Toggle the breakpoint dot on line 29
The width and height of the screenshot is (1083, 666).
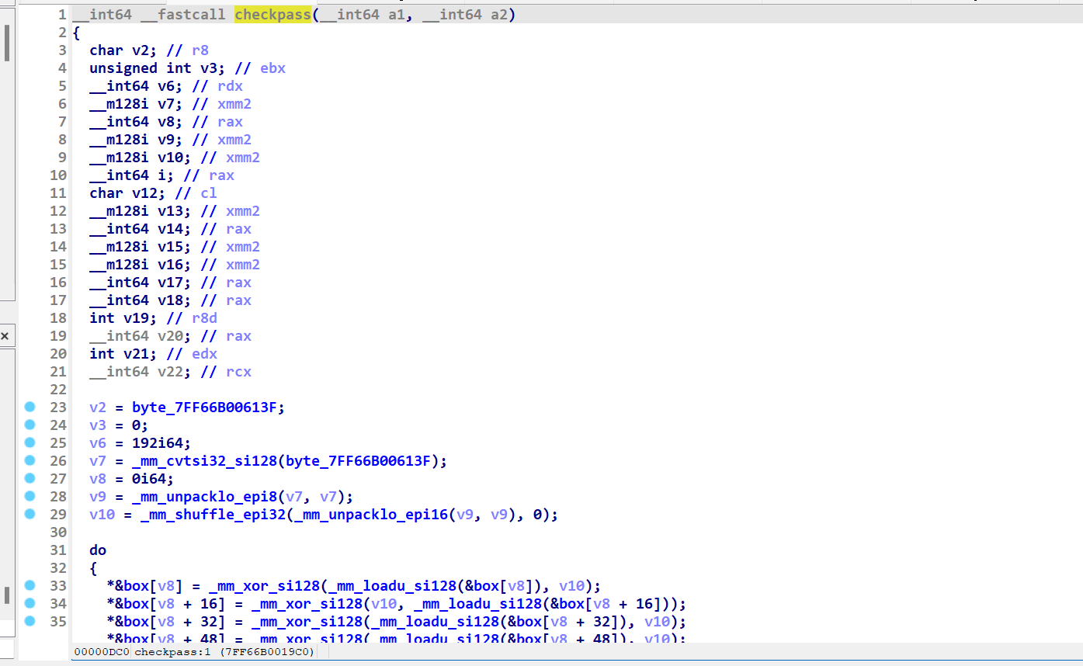(x=30, y=514)
